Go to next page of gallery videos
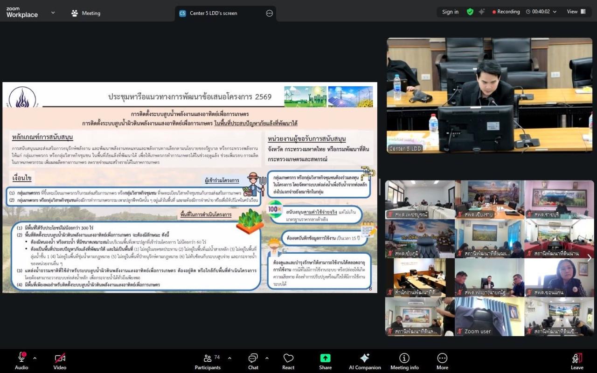Screen dimensions: 597x373 coord(590,258)
